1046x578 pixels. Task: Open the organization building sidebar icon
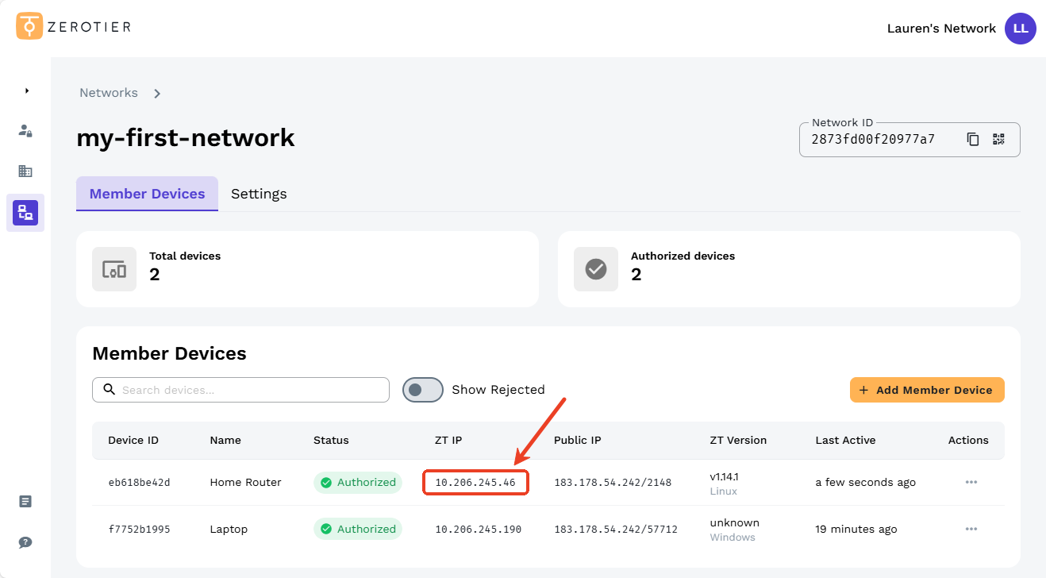click(25, 171)
